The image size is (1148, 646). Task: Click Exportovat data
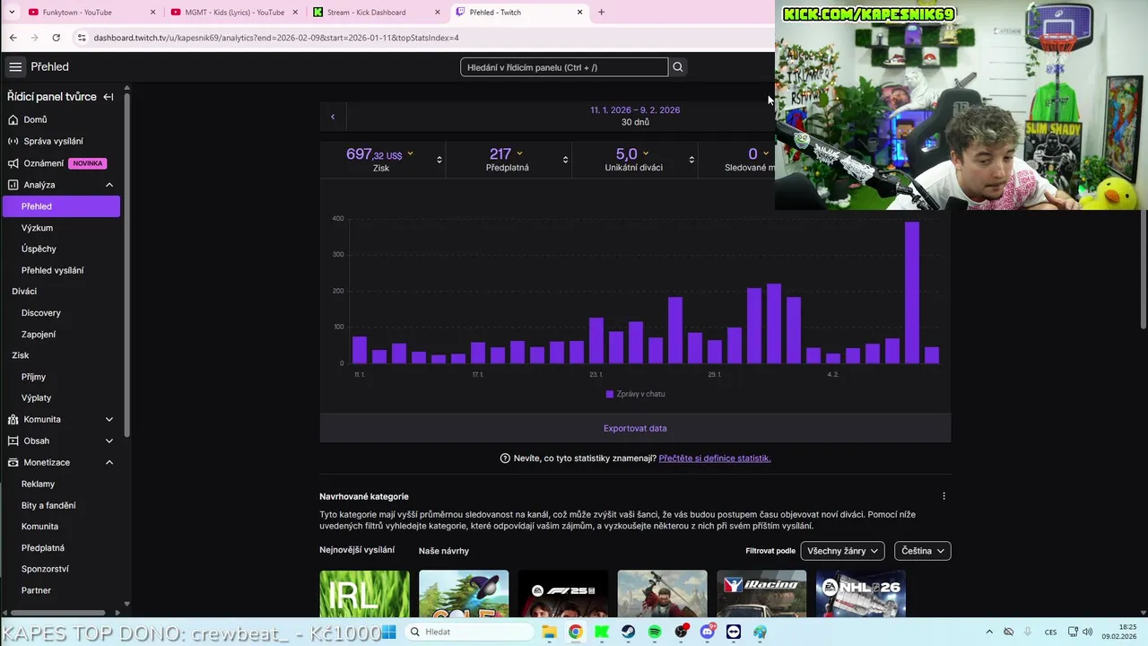(x=635, y=429)
